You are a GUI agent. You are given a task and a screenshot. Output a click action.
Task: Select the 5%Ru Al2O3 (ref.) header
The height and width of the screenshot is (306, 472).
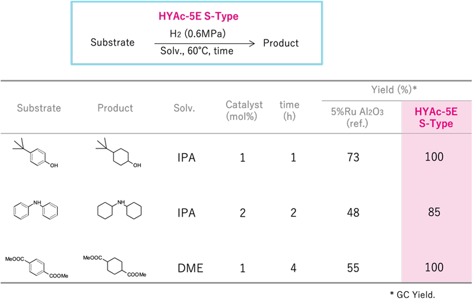click(x=358, y=118)
